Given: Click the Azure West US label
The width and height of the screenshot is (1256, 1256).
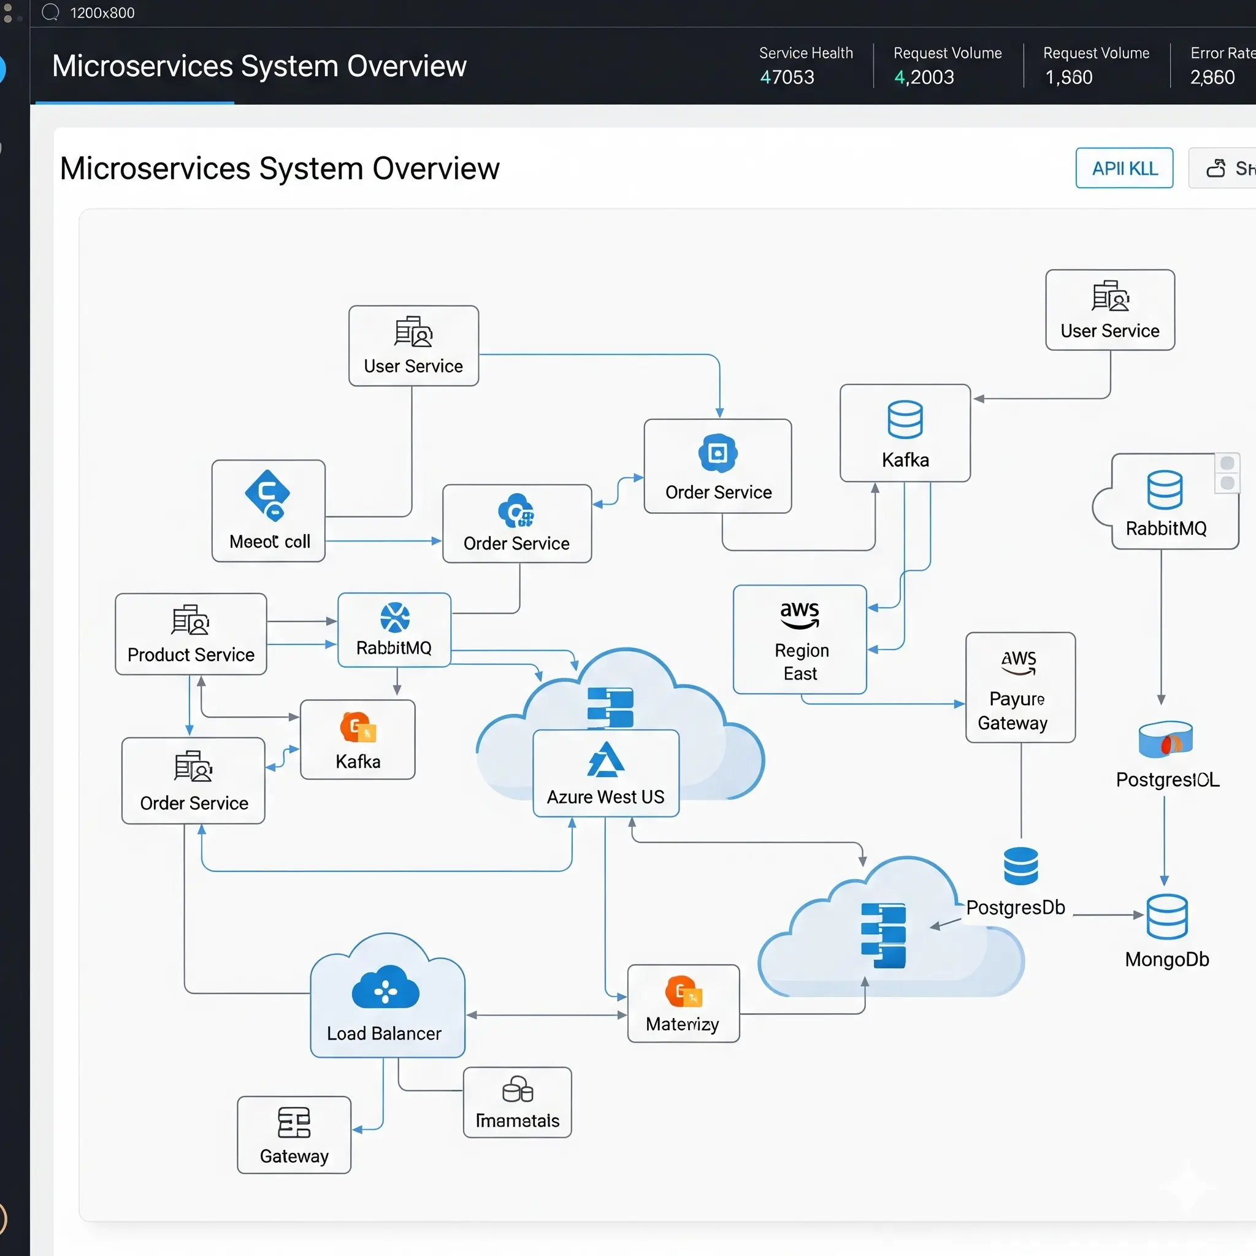Looking at the screenshot, I should point(605,797).
